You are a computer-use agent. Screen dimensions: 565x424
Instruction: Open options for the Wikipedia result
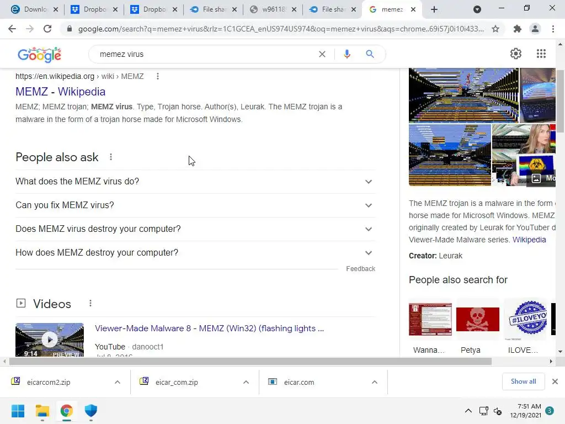(157, 76)
